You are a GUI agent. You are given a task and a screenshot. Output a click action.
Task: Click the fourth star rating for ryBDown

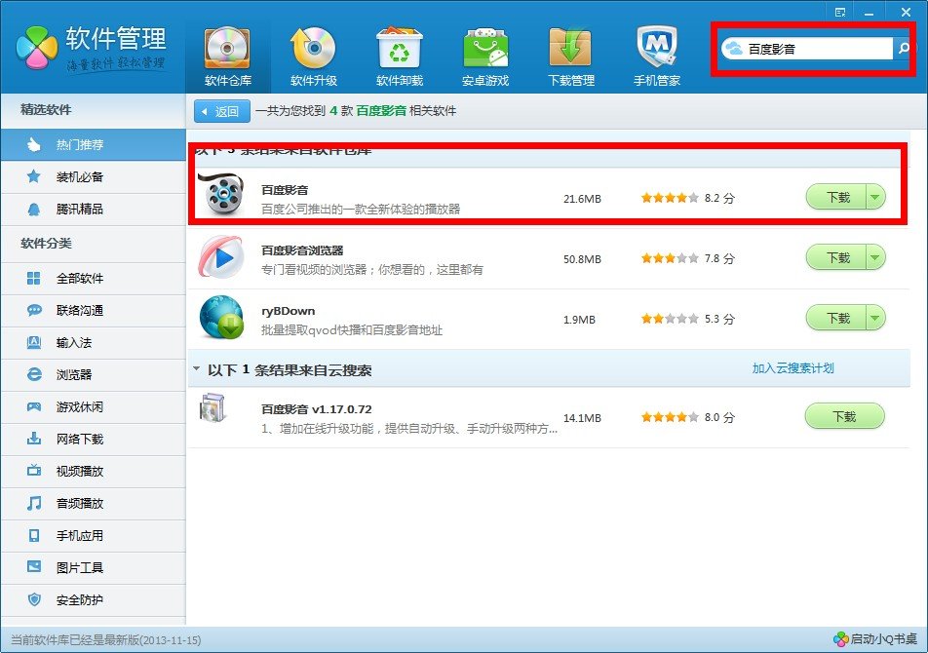pyautogui.click(x=680, y=318)
